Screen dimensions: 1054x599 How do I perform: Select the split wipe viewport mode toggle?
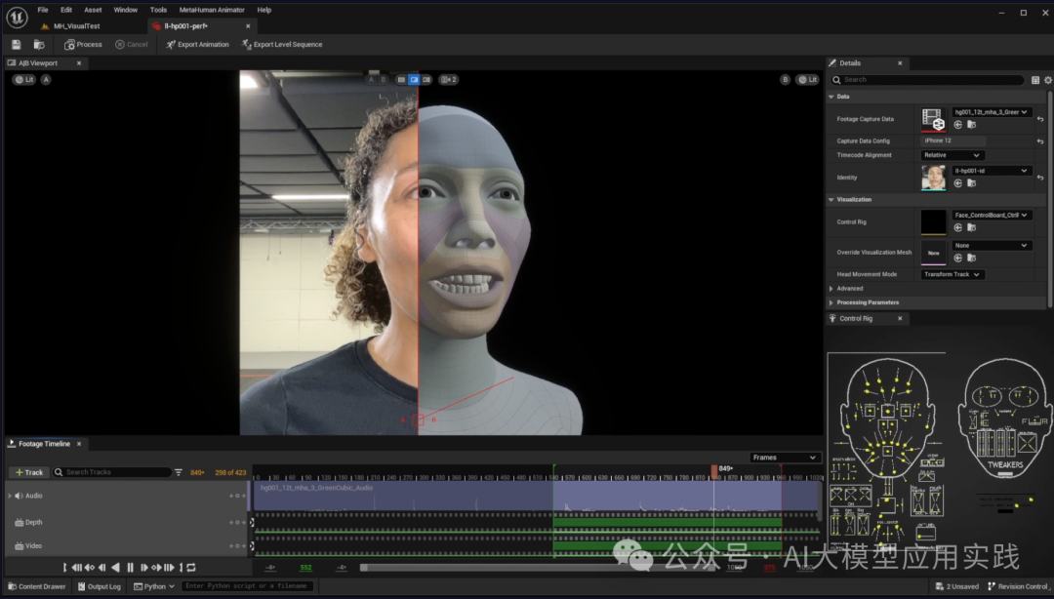pyautogui.click(x=415, y=79)
